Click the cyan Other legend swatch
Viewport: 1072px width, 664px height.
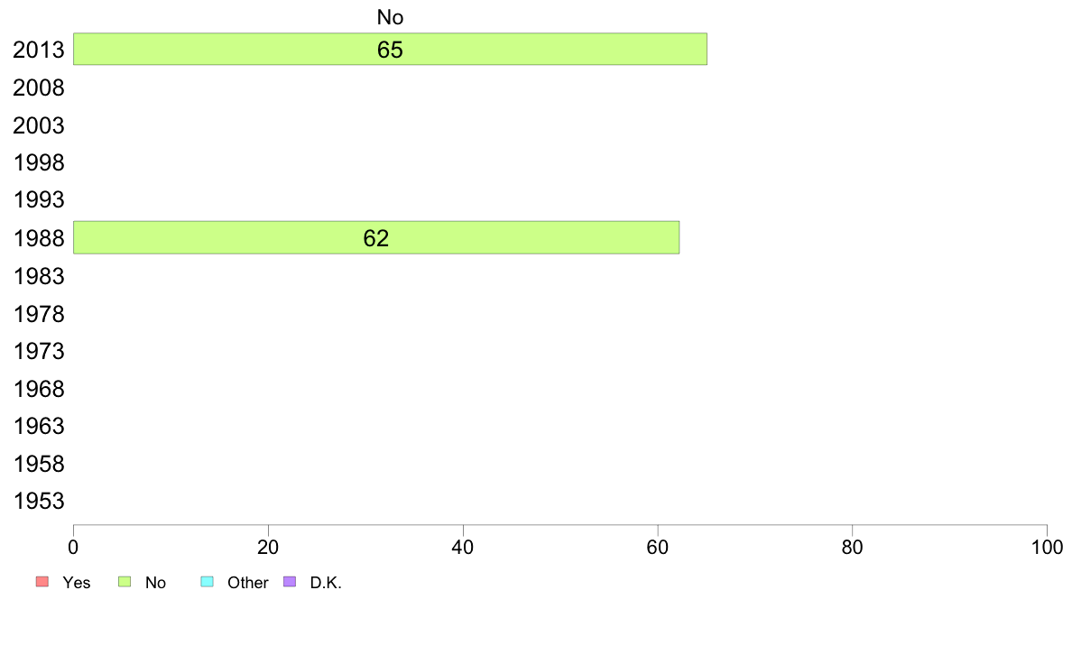pyautogui.click(x=208, y=581)
